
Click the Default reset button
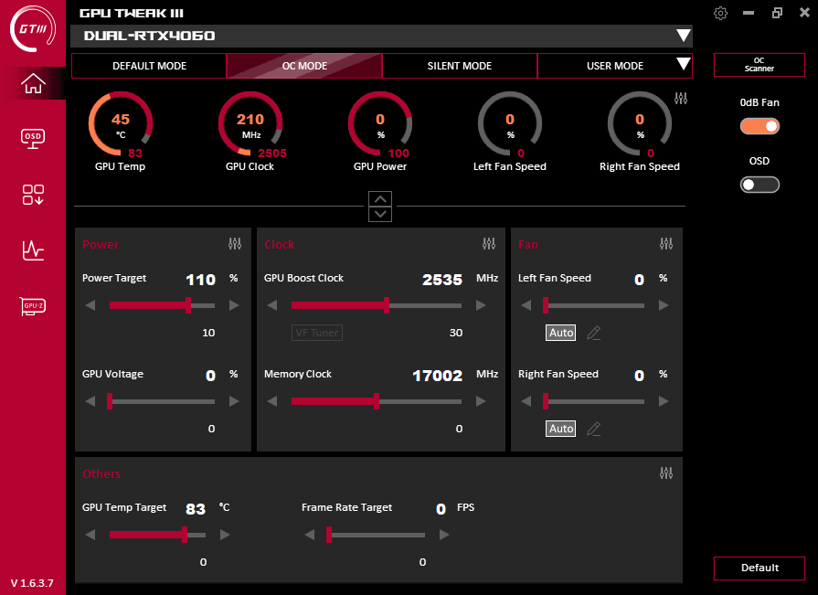(x=760, y=568)
